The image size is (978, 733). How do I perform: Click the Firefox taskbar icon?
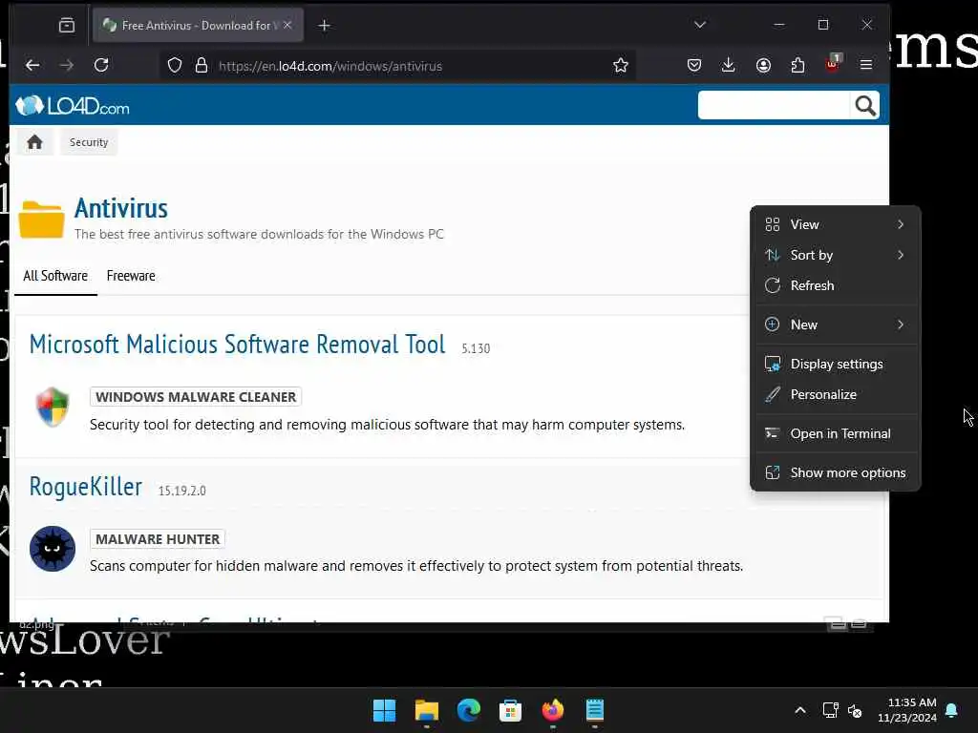(553, 710)
